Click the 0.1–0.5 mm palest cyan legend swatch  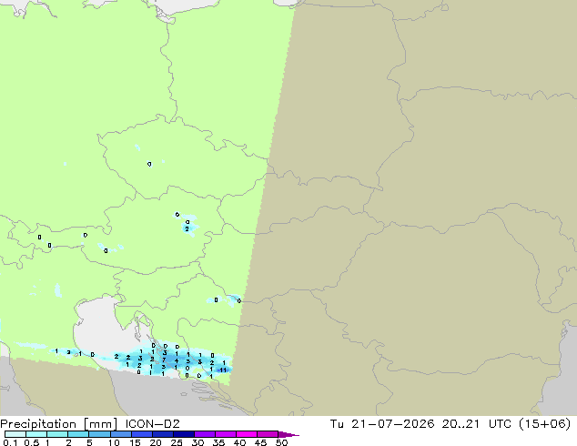pos(15,434)
